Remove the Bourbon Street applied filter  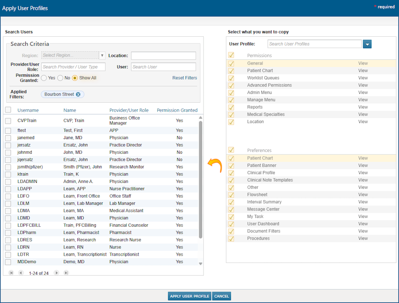tap(78, 94)
